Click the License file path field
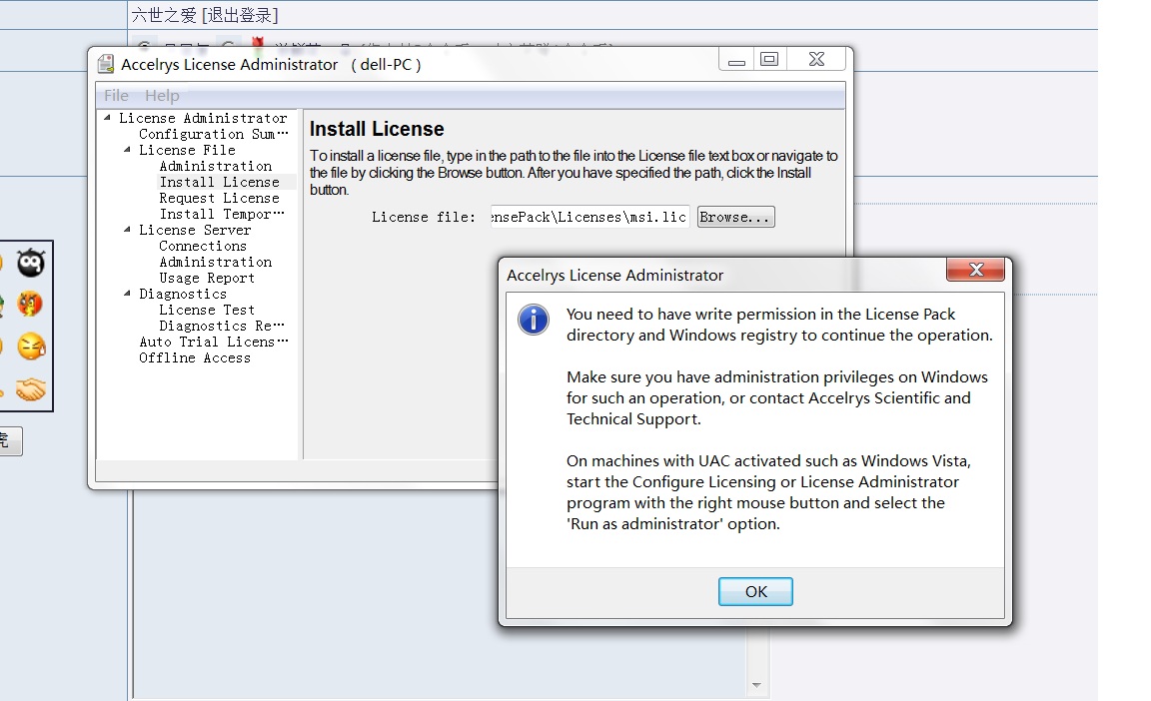Screen dimensions: 1151x701 (x=590, y=217)
